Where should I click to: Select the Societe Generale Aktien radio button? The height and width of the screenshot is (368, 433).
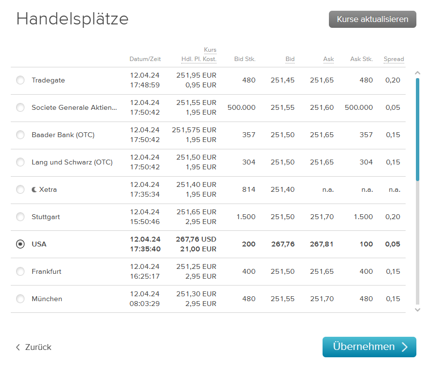20,107
